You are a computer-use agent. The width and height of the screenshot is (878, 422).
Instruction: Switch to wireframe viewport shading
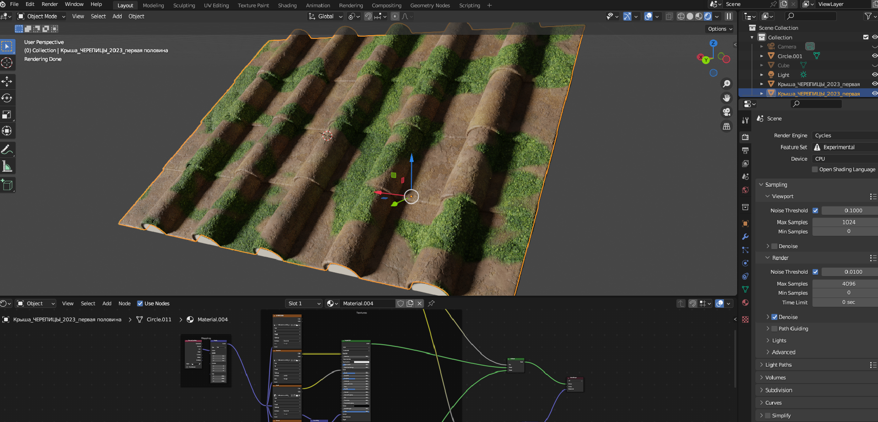tap(681, 16)
